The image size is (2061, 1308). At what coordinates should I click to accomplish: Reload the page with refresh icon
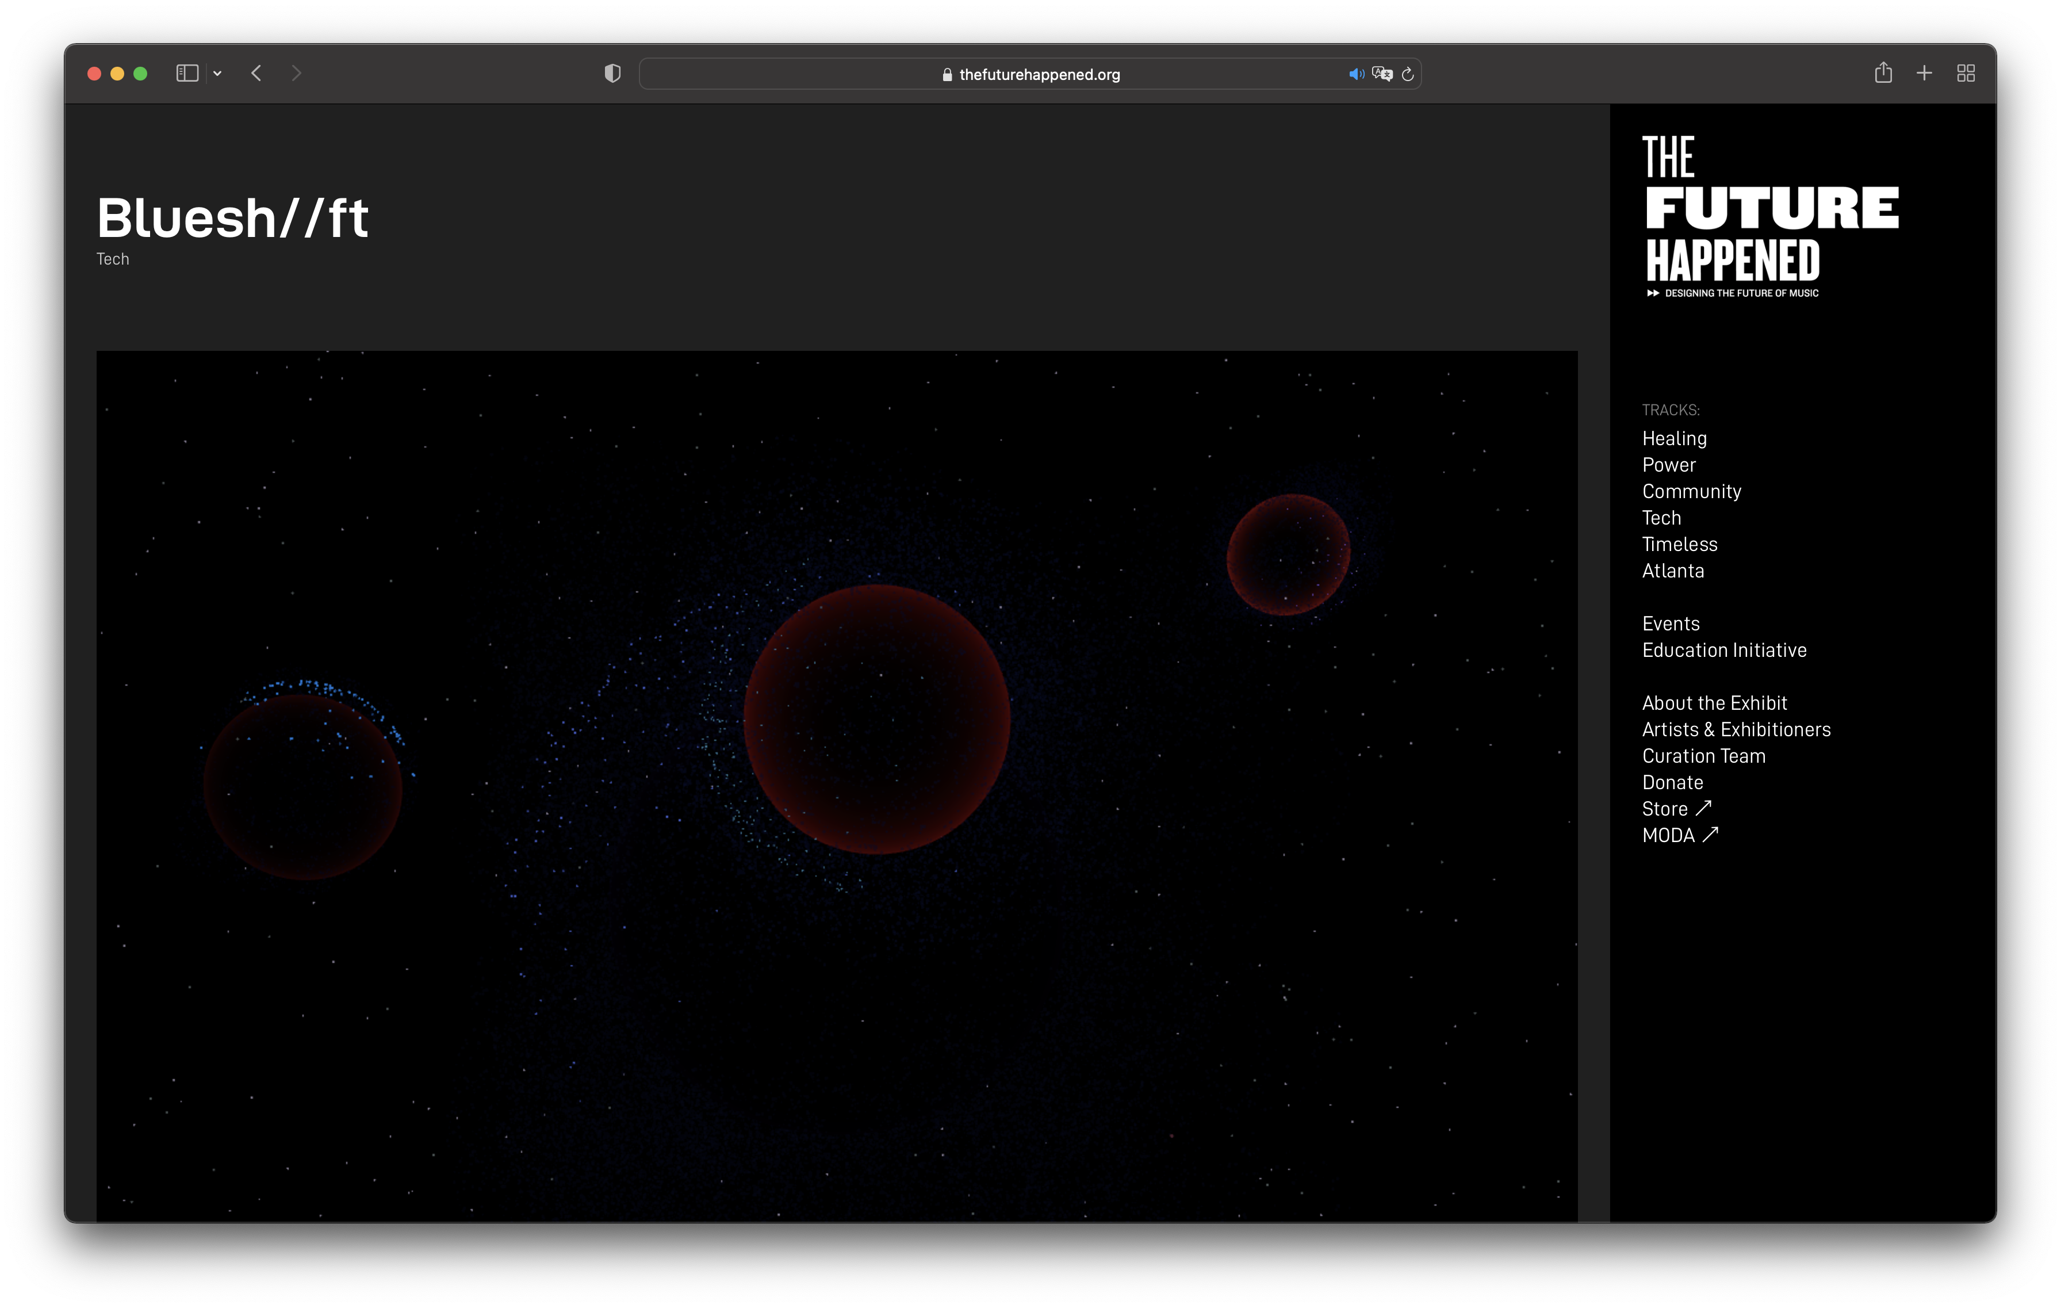click(1408, 74)
